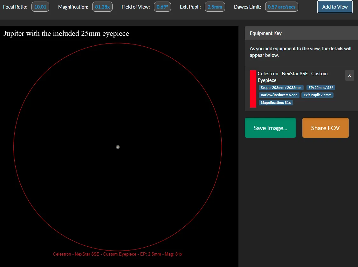Select the Exit Pupil value 2.5mm
Image resolution: width=358 pixels, height=267 pixels.
[215, 7]
